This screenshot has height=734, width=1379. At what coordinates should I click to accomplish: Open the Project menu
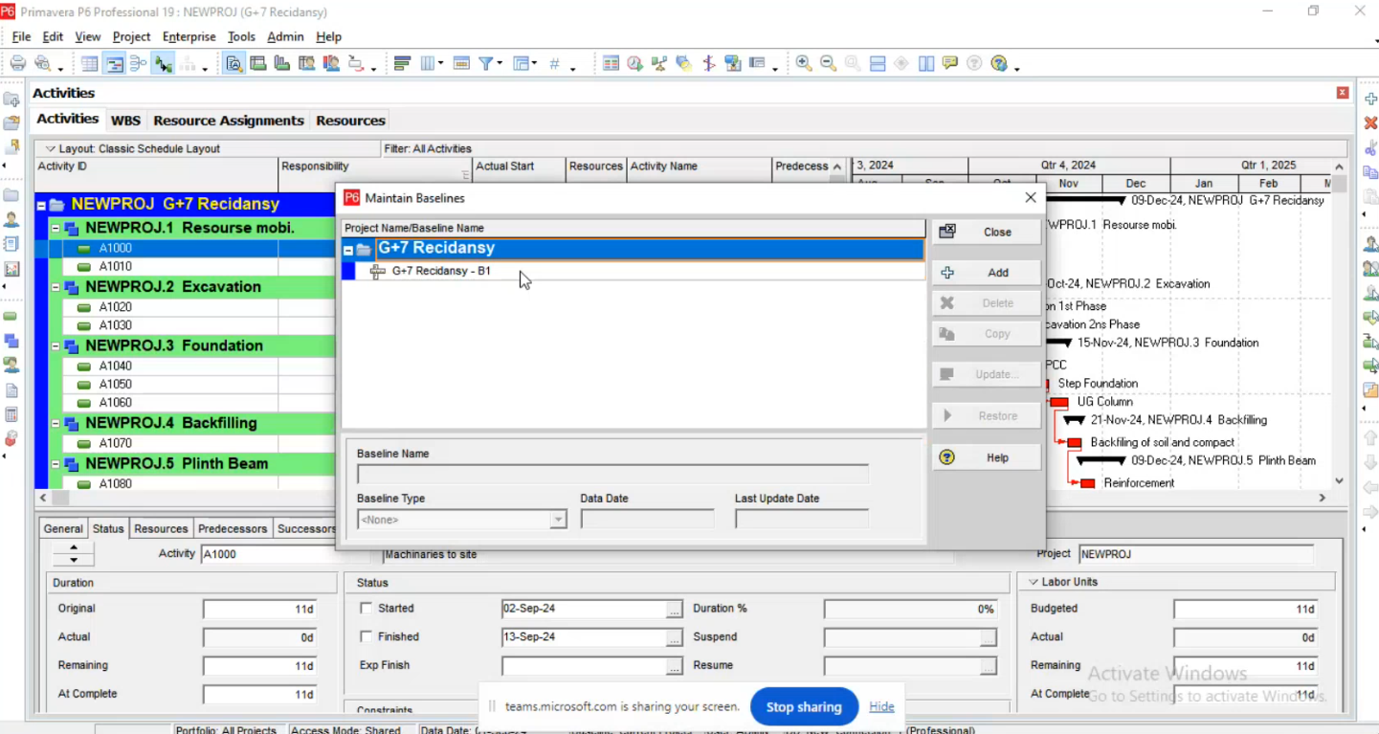tap(131, 36)
